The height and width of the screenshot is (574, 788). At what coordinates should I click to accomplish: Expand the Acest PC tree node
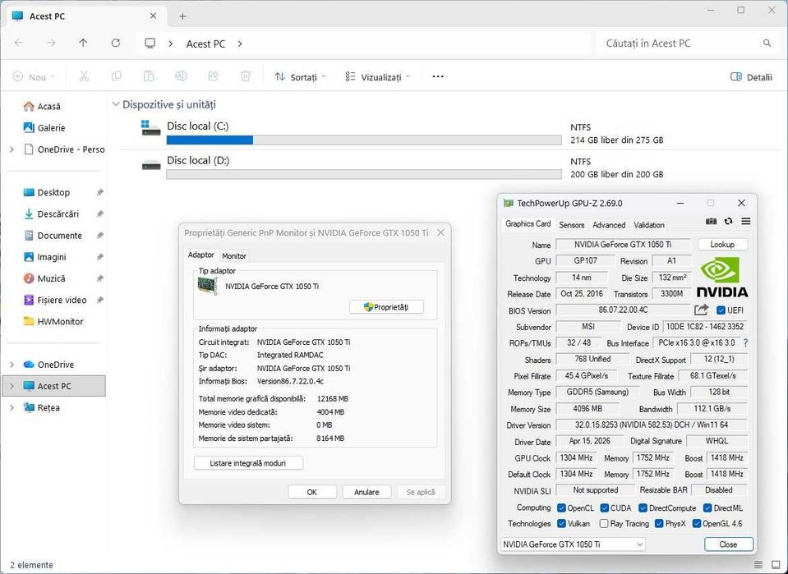[12, 386]
